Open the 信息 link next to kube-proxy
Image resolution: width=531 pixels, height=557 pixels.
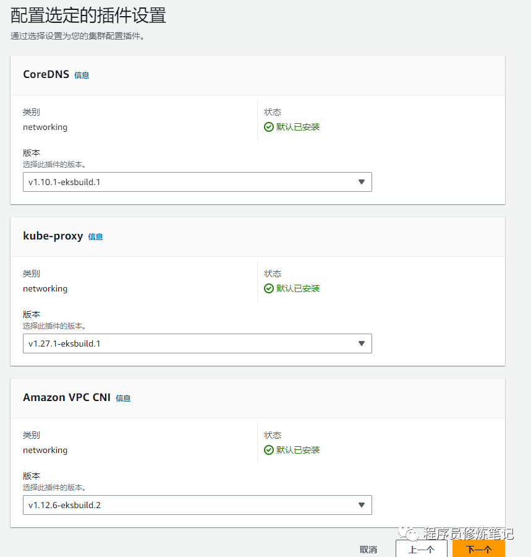pyautogui.click(x=95, y=236)
